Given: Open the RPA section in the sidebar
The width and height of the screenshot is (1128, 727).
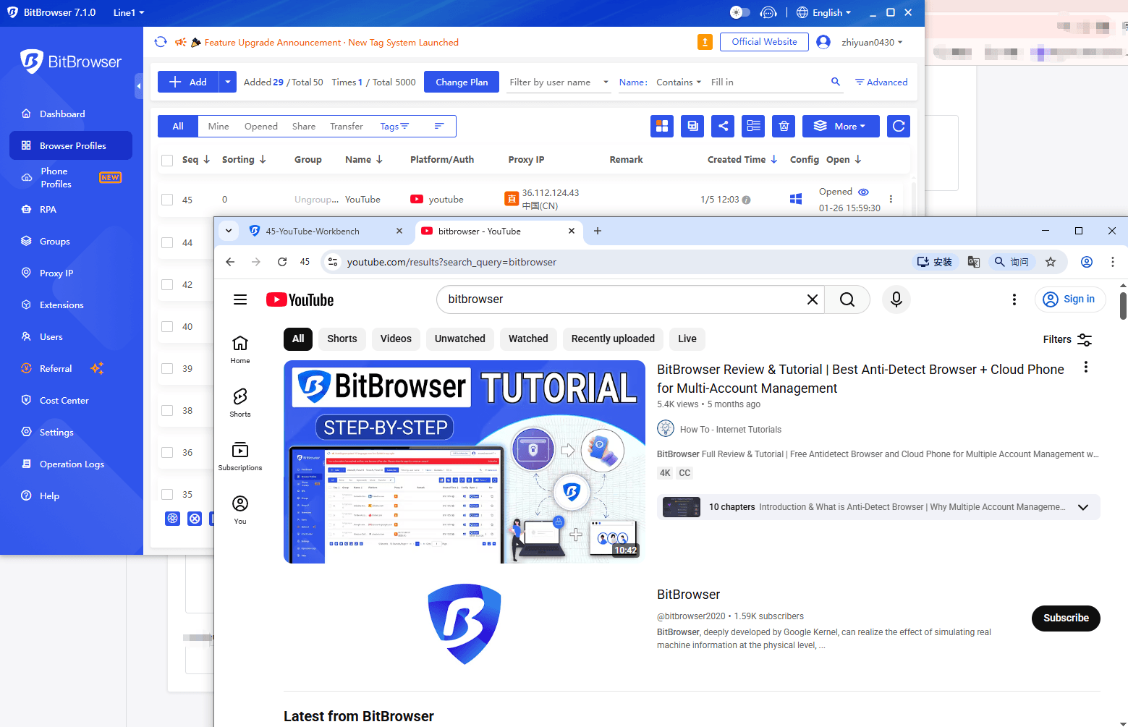Looking at the screenshot, I should pyautogui.click(x=48, y=209).
